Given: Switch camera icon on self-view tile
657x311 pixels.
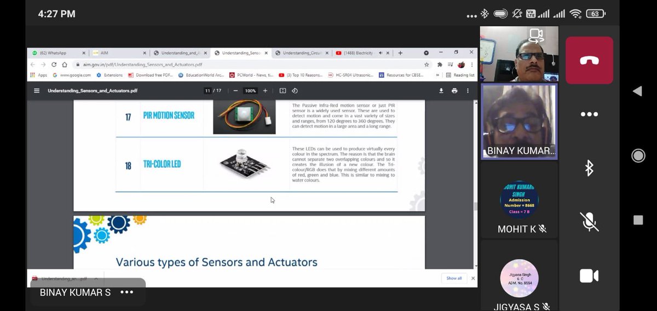Looking at the screenshot, I should tap(536, 36).
